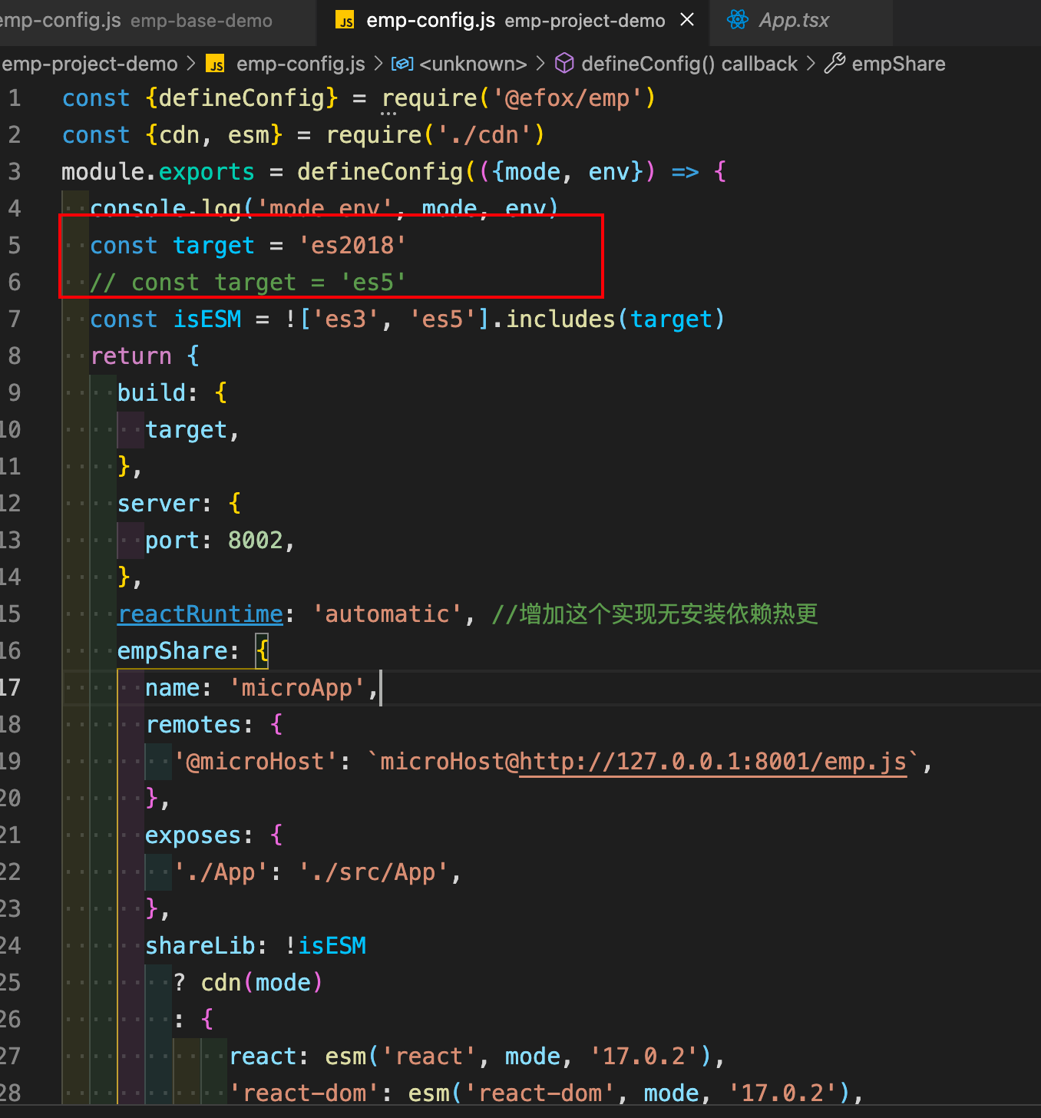Image resolution: width=1041 pixels, height=1118 pixels.
Task: Close the emp-project-demo emp-config.js tab
Action: [x=686, y=20]
